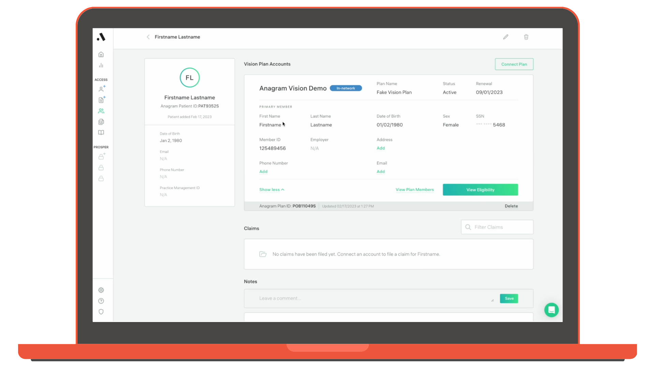Viewport: 655px width, 368px height.
Task: Go back using the left chevron
Action: point(148,37)
